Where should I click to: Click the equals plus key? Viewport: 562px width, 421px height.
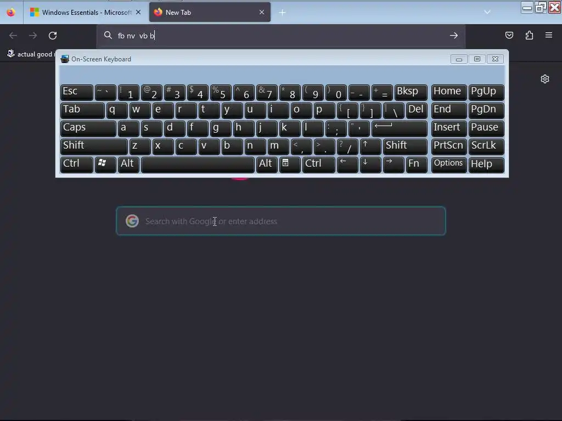382,92
